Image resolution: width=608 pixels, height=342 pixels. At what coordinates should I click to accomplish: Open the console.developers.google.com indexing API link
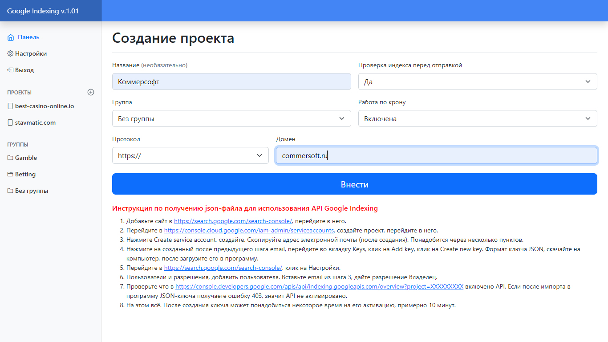(x=319, y=286)
